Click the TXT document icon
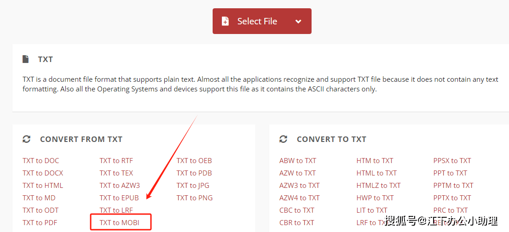Screen dimensions: 509x232 [25, 59]
